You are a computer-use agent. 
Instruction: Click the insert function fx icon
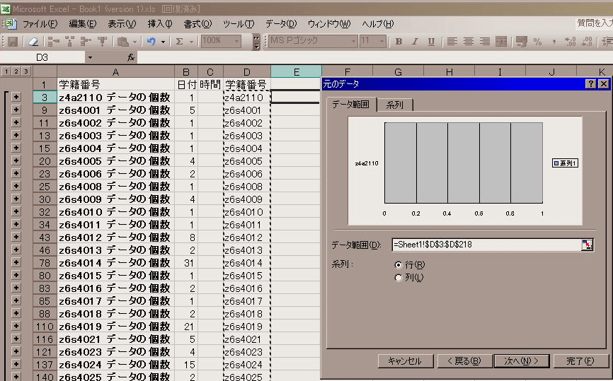point(131,57)
